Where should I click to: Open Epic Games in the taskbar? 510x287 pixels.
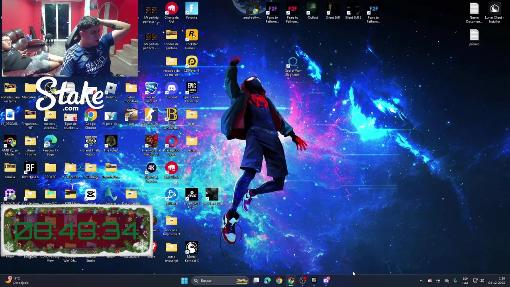click(314, 281)
